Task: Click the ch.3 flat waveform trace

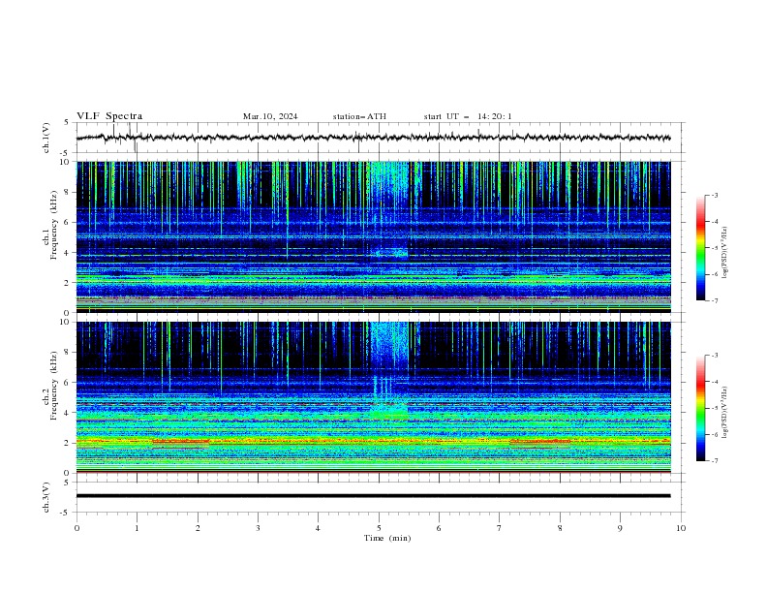Action: tap(373, 496)
